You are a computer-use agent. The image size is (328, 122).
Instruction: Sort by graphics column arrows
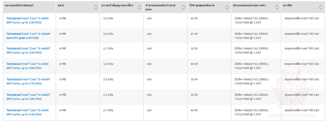tap(321, 7)
